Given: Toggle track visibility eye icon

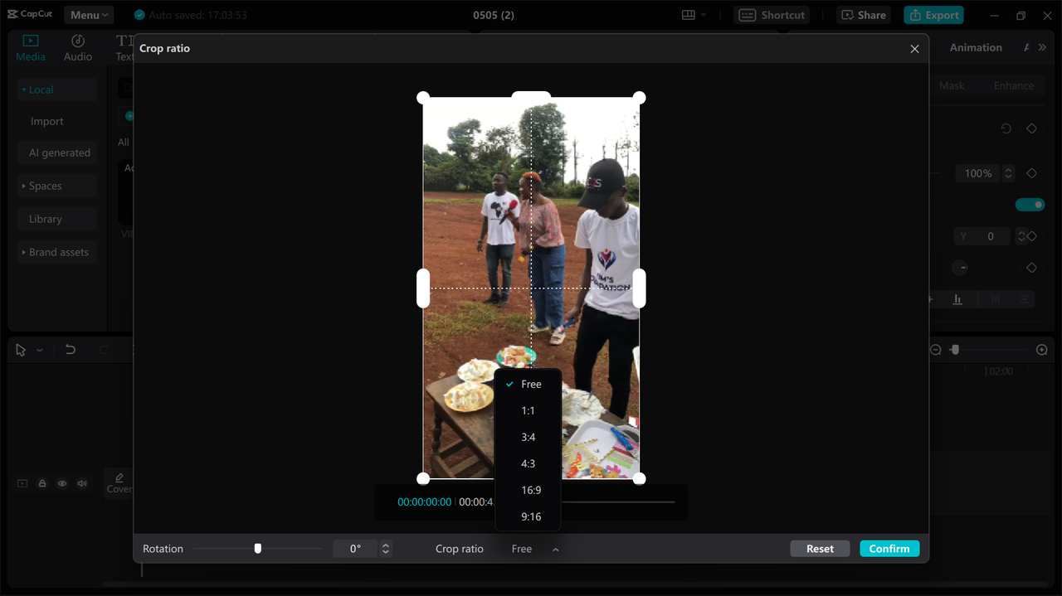Looking at the screenshot, I should tap(62, 483).
